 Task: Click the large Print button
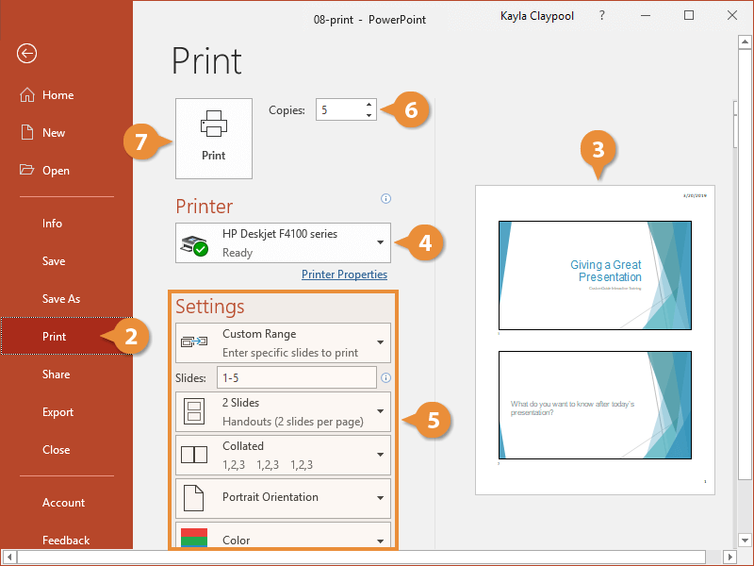(214, 139)
